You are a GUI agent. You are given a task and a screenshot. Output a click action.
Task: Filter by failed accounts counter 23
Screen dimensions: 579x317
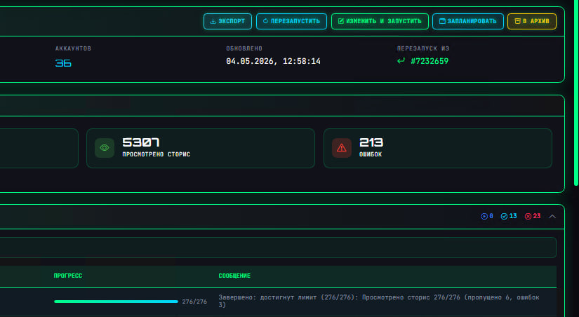click(x=533, y=216)
